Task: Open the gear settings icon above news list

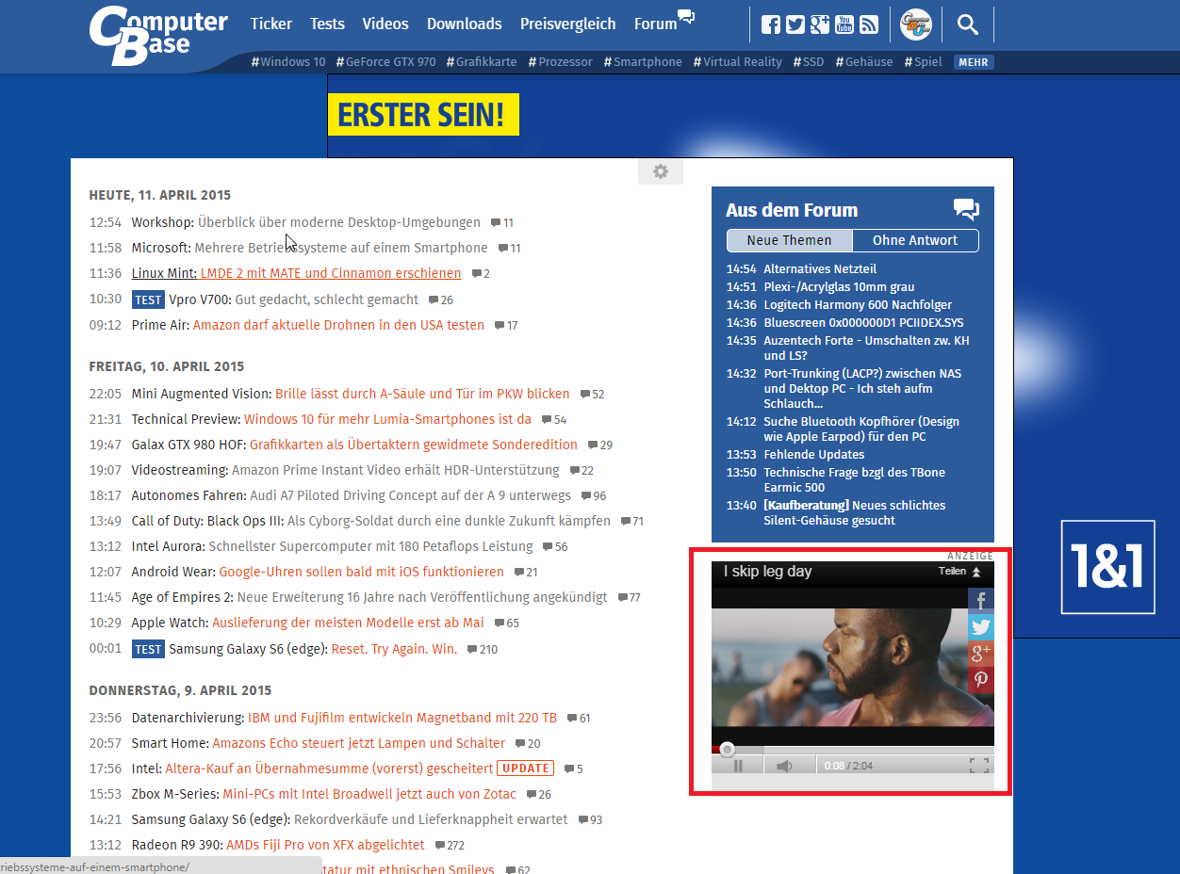Action: 661,171
